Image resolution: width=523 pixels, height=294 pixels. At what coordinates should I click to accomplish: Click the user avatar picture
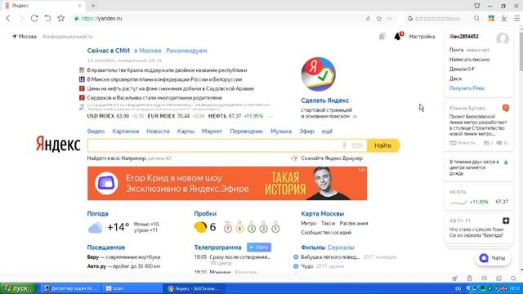(x=503, y=38)
